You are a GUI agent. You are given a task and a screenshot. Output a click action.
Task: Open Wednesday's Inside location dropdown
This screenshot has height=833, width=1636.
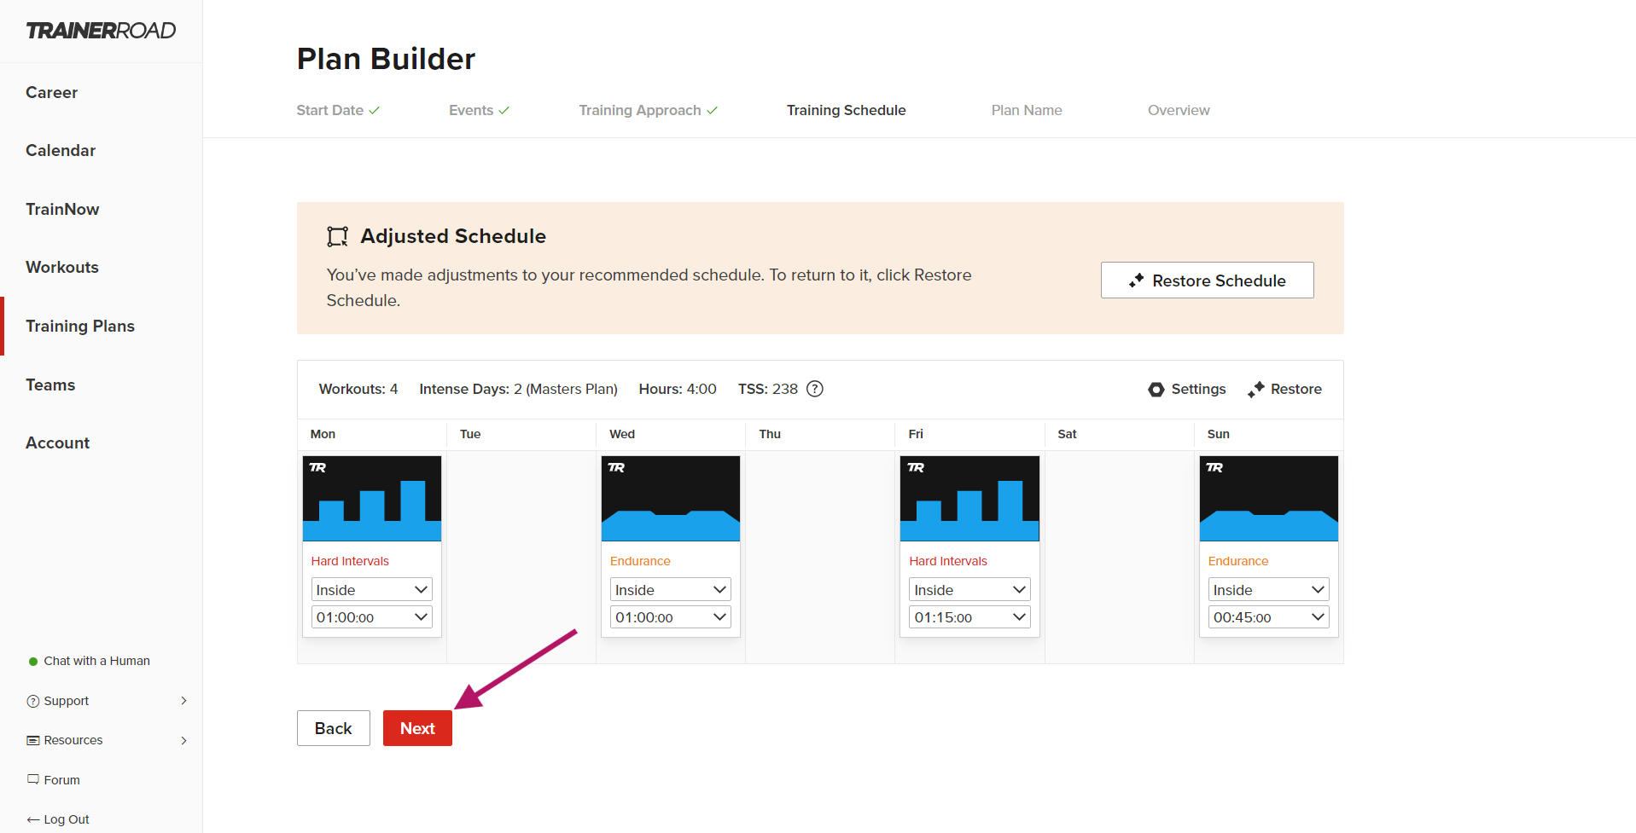pyautogui.click(x=671, y=589)
